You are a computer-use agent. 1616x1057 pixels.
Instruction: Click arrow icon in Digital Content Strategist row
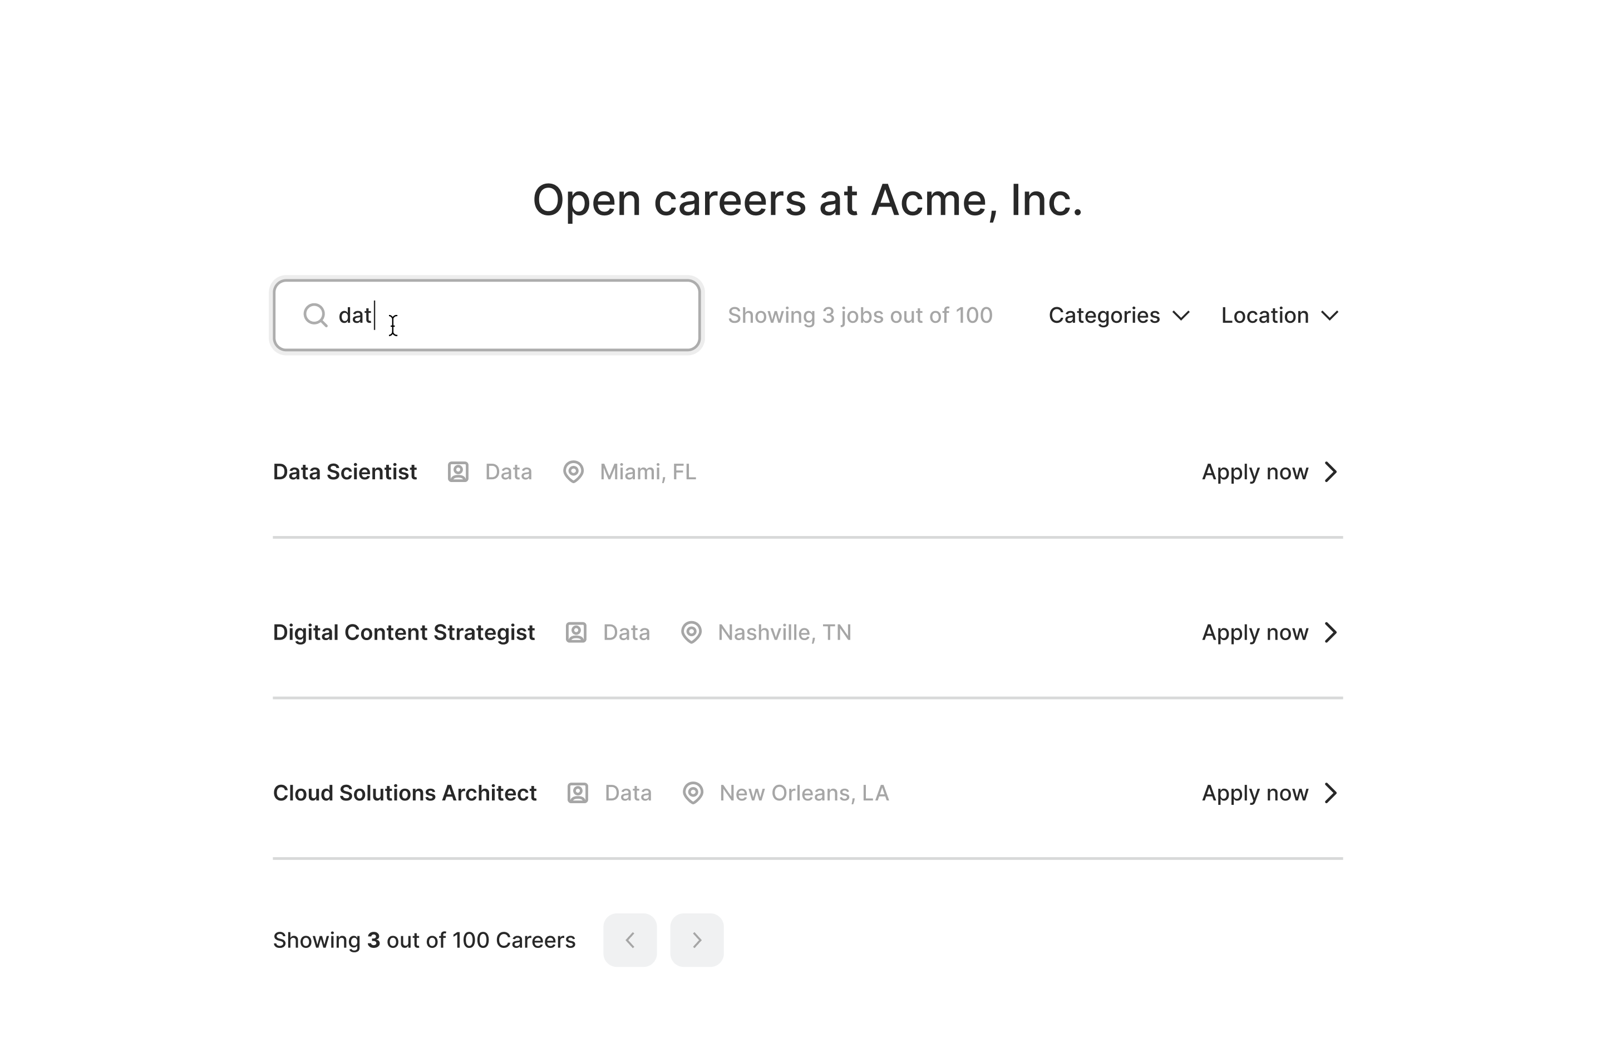[x=1332, y=632]
